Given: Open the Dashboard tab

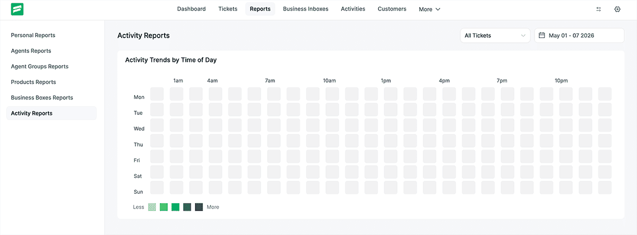Looking at the screenshot, I should pos(191,9).
